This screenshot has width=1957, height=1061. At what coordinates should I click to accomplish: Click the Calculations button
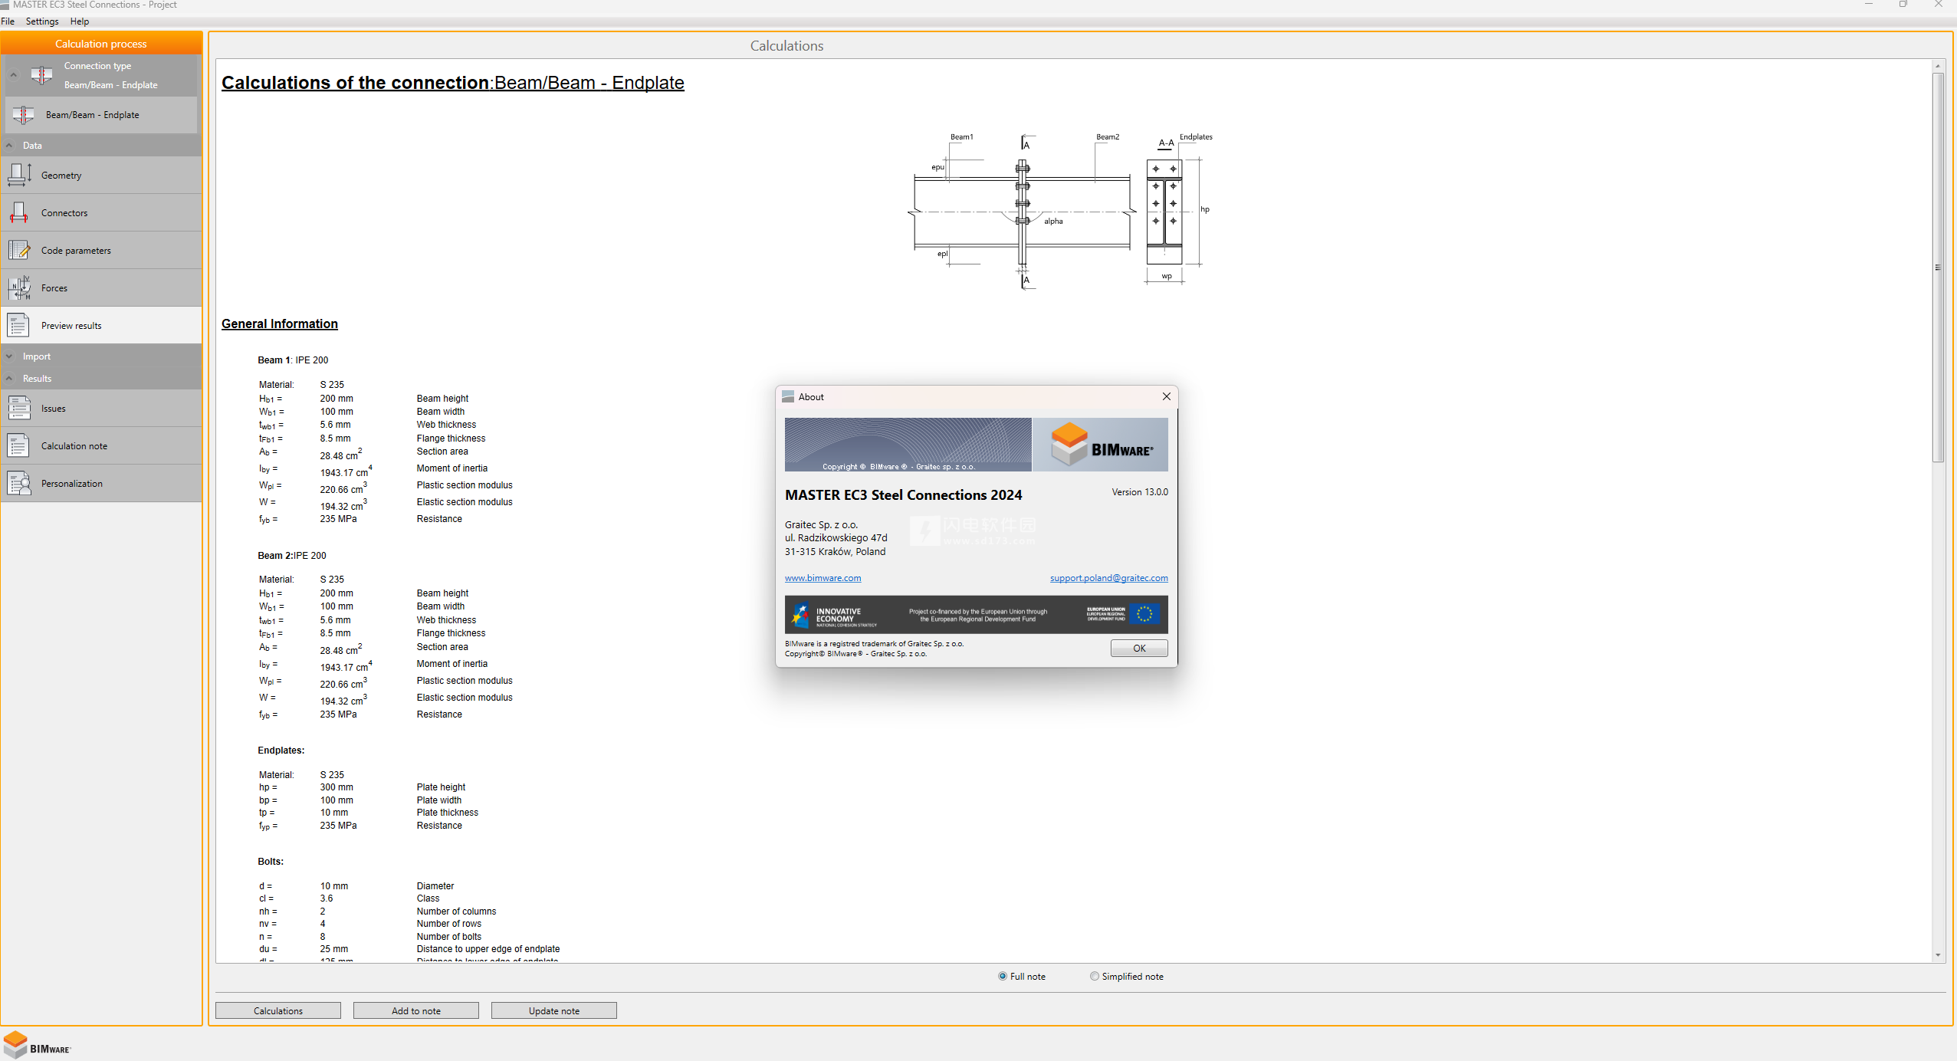tap(278, 1011)
